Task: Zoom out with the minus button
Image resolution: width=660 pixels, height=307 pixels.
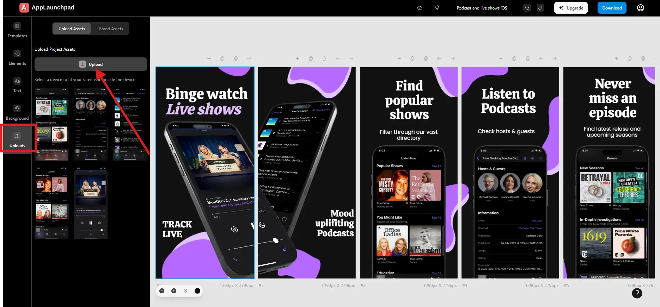Action: click(x=162, y=291)
